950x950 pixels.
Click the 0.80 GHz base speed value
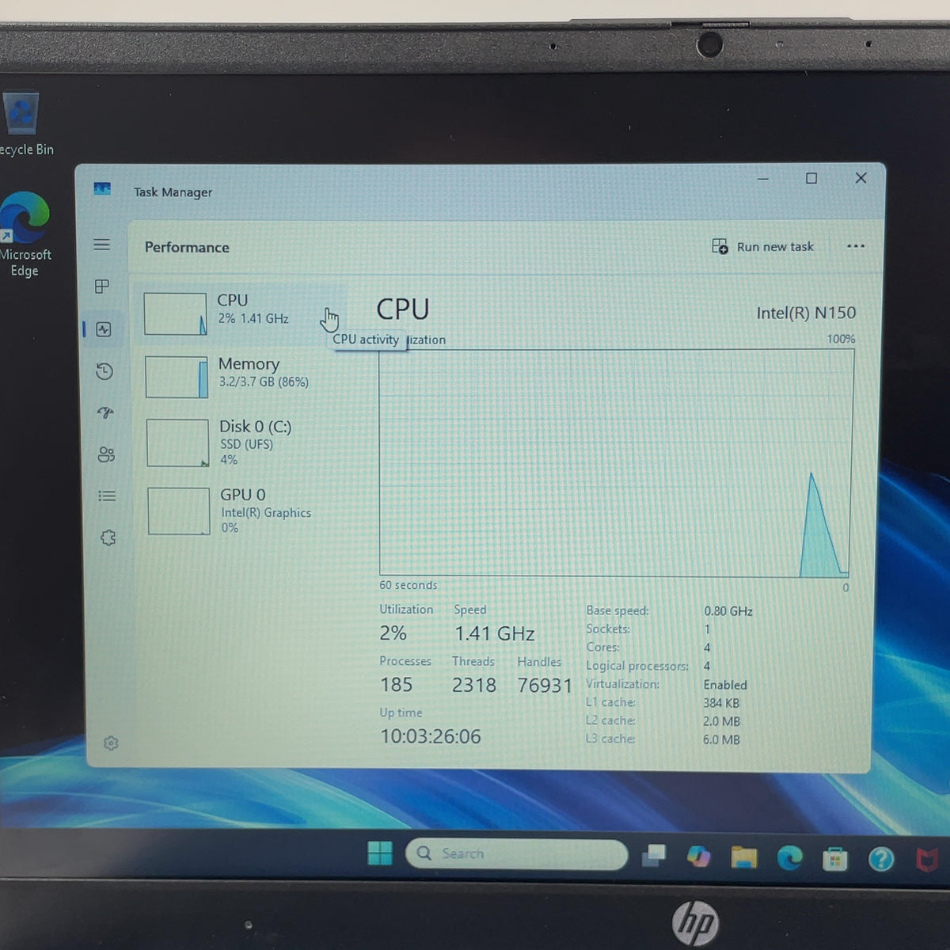[x=728, y=611]
